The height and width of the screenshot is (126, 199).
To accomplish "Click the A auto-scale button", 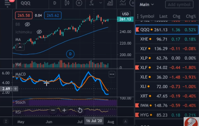I will point(125,122).
